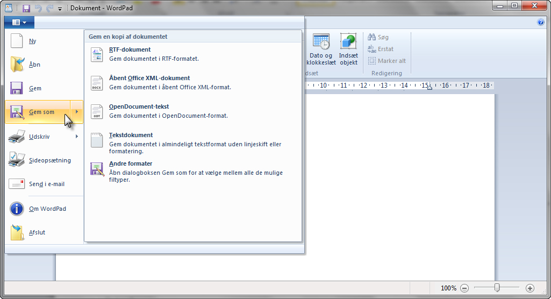Image resolution: width=551 pixels, height=299 pixels.
Task: Insert Dato og klokkeslæt
Action: point(321,49)
